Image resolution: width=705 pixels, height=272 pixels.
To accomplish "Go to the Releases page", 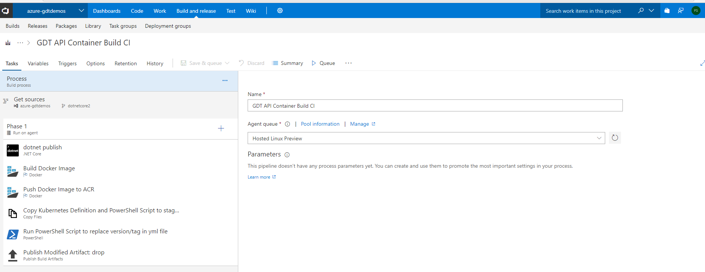I will pos(38,26).
